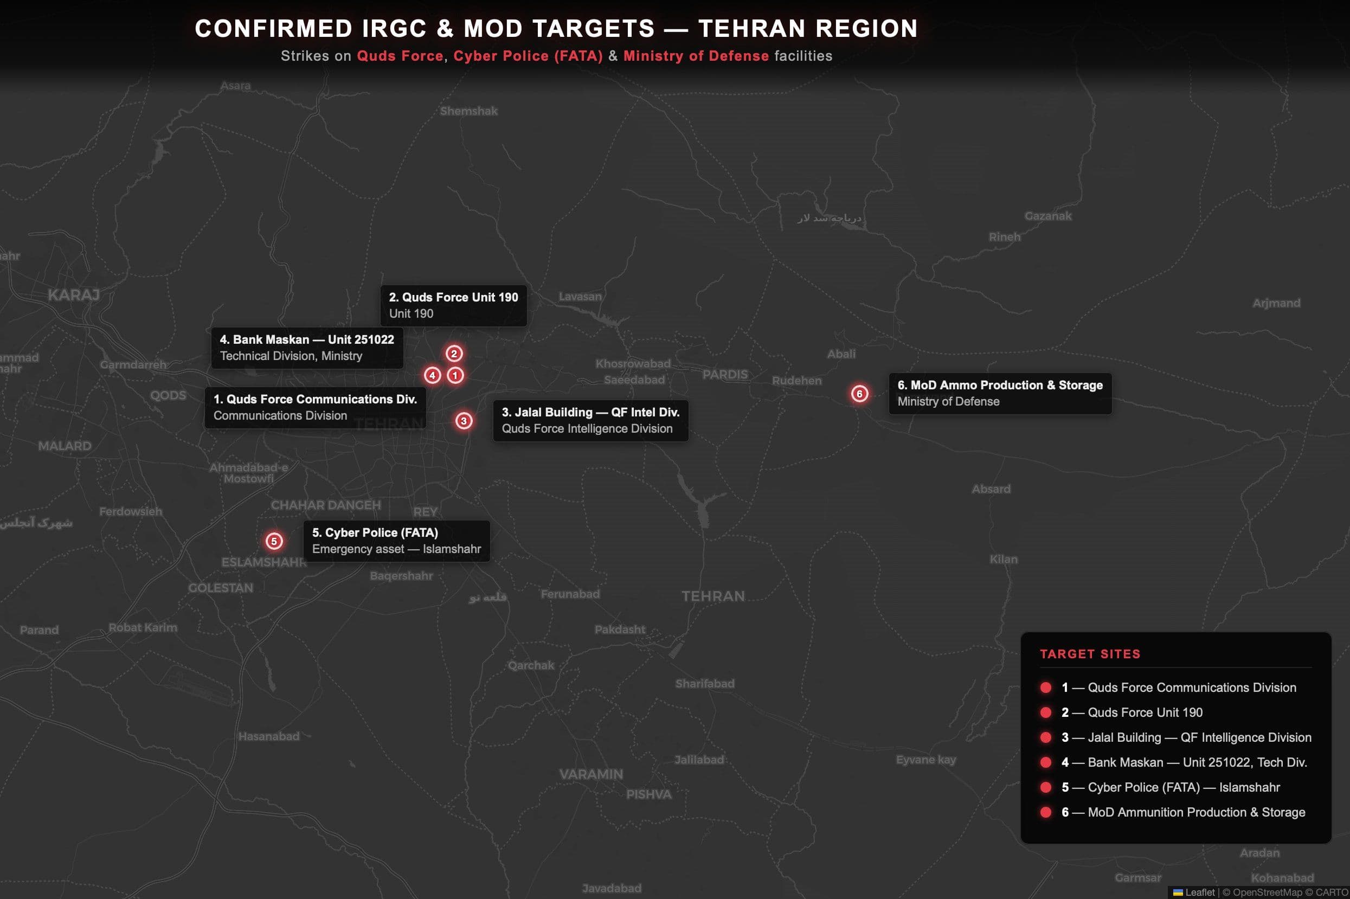Image resolution: width=1350 pixels, height=899 pixels.
Task: Click the Quds Force Communications Div. label
Action: [x=316, y=407]
